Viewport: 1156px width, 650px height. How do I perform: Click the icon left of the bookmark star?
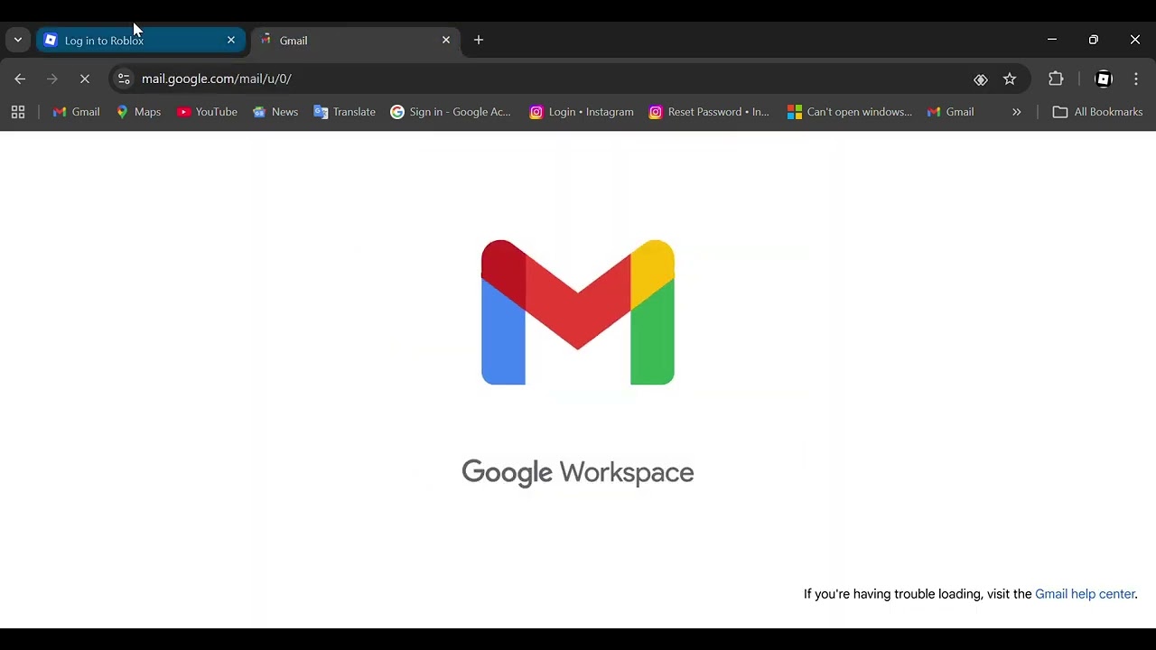pyautogui.click(x=981, y=79)
